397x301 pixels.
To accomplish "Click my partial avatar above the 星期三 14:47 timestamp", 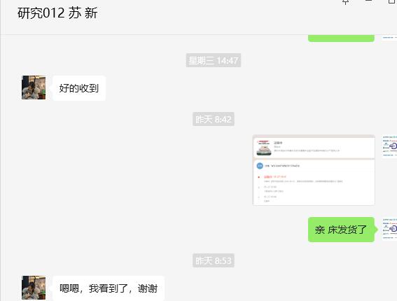I will pos(390,37).
